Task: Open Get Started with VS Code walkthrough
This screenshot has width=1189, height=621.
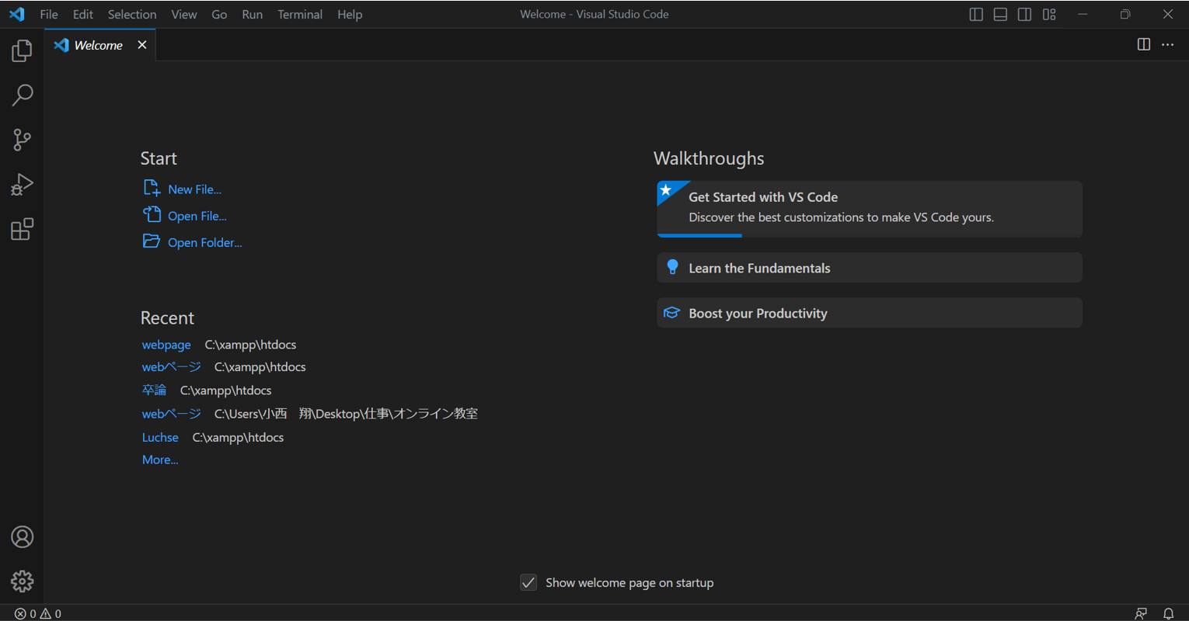Action: click(x=870, y=209)
